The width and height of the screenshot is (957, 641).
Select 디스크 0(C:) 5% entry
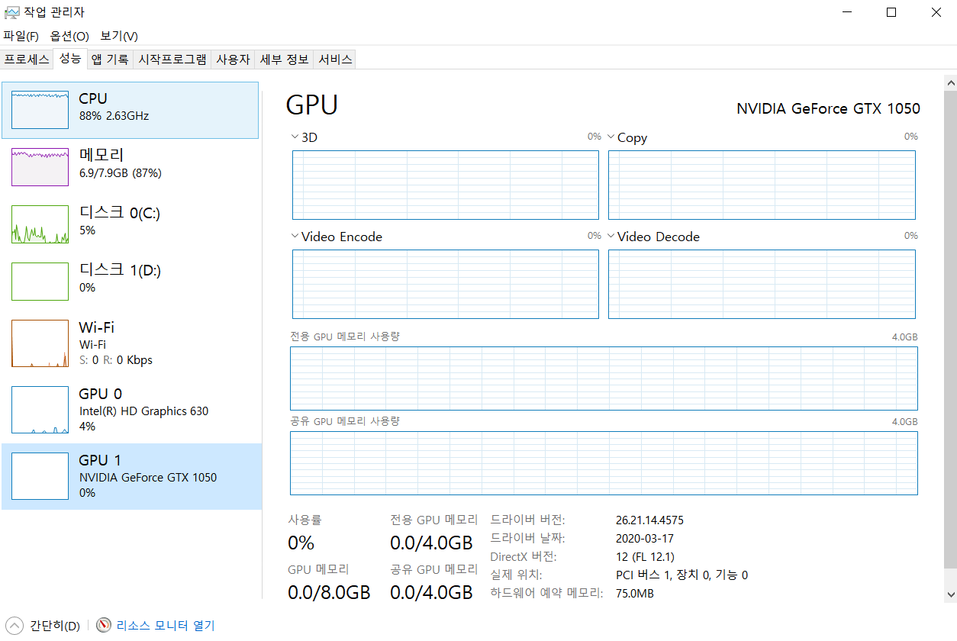pos(130,224)
